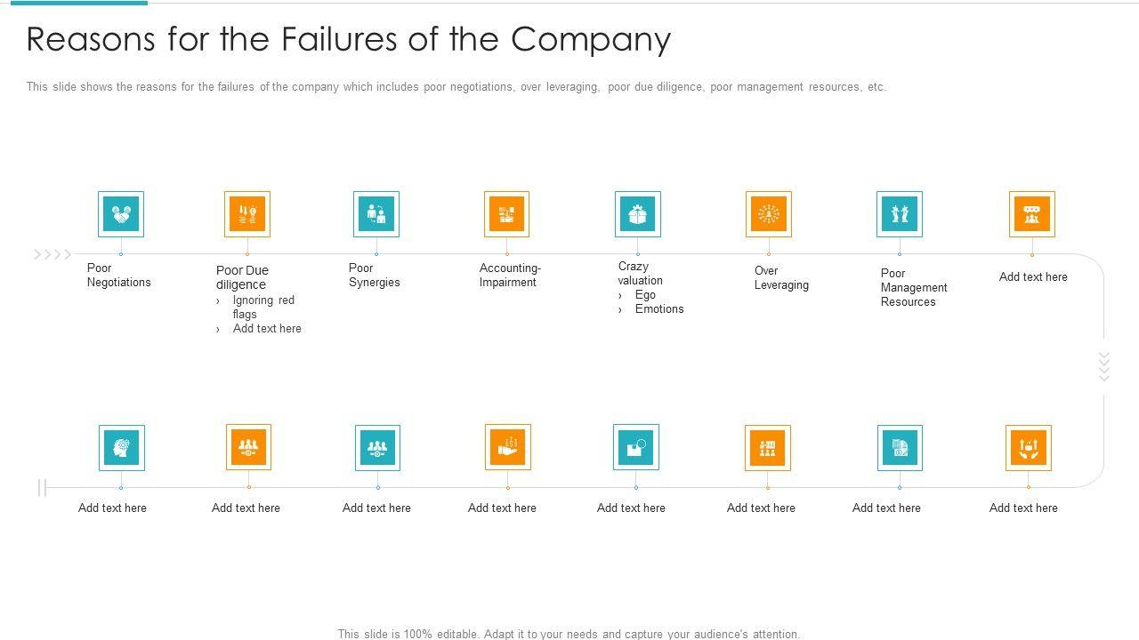1139x640 pixels.
Task: Click the chess pieces Poor Management Resources icon
Action: pyautogui.click(x=900, y=214)
